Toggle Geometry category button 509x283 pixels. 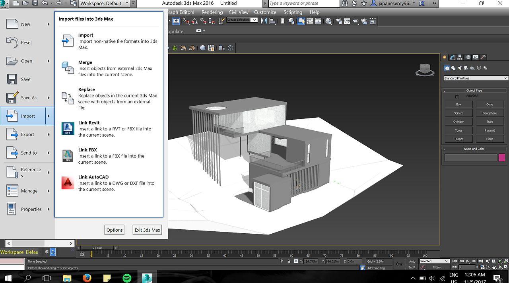pos(447,68)
